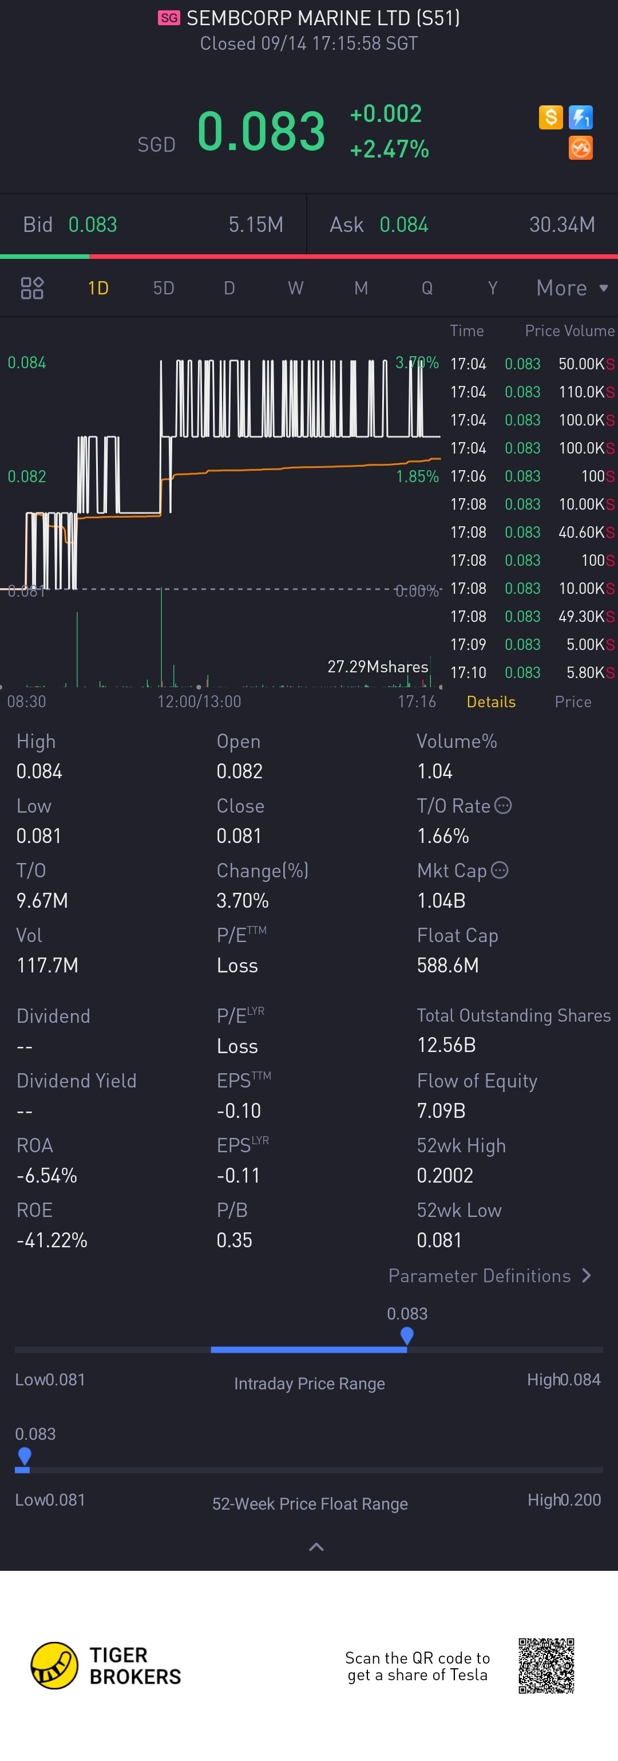Tap the Dividend Yield label
The width and height of the screenshot is (618, 1761).
(77, 1080)
